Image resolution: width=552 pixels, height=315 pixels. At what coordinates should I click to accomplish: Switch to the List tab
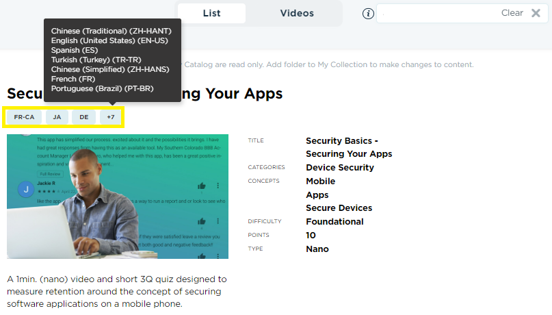click(x=211, y=14)
